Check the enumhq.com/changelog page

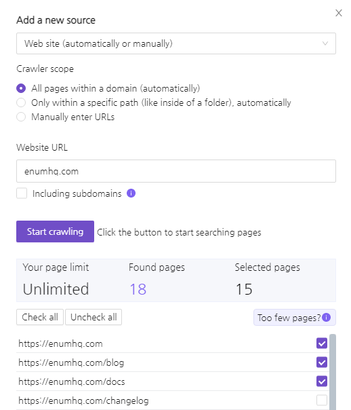pyautogui.click(x=322, y=400)
